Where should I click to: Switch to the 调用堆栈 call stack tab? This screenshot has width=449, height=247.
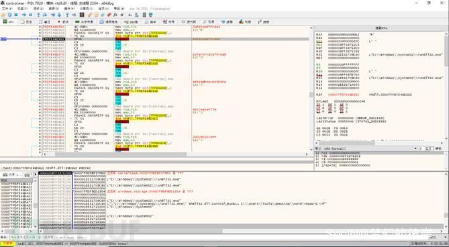[109, 21]
